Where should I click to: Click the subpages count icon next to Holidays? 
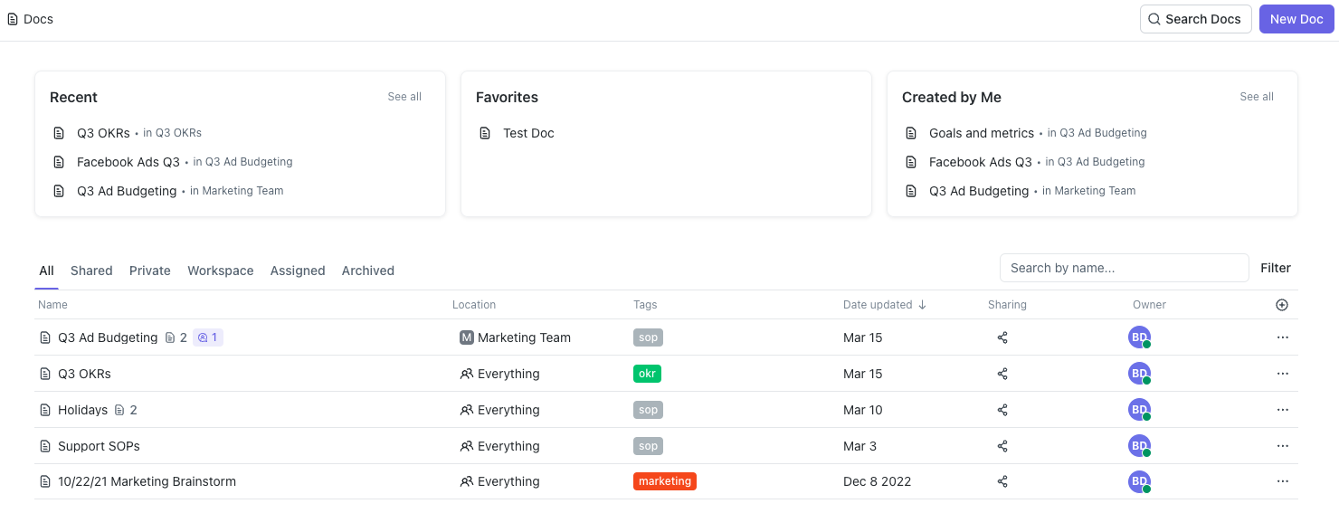click(120, 409)
